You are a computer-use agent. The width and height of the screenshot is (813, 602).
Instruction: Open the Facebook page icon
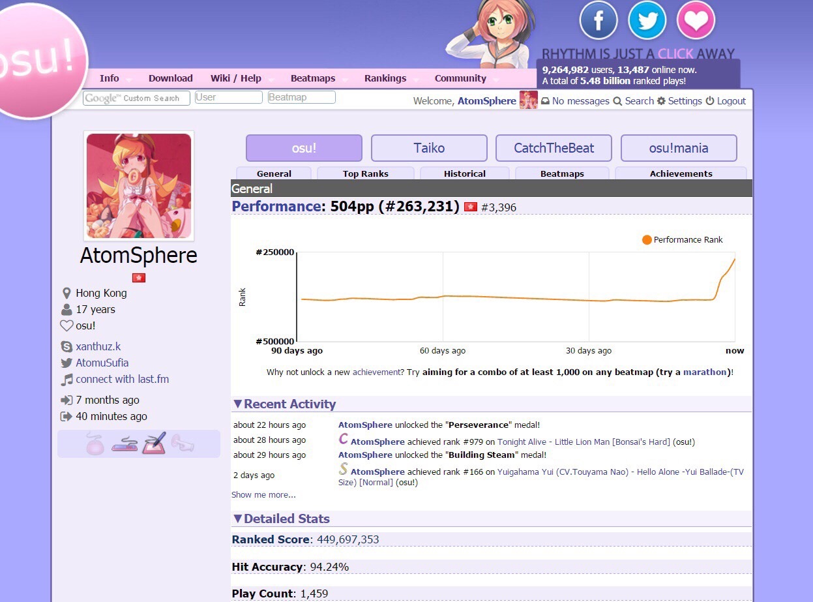point(598,20)
